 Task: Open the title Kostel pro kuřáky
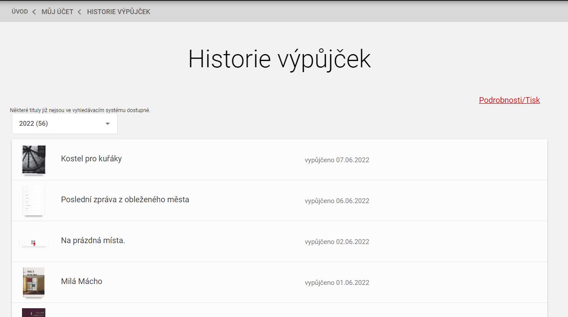tap(91, 159)
